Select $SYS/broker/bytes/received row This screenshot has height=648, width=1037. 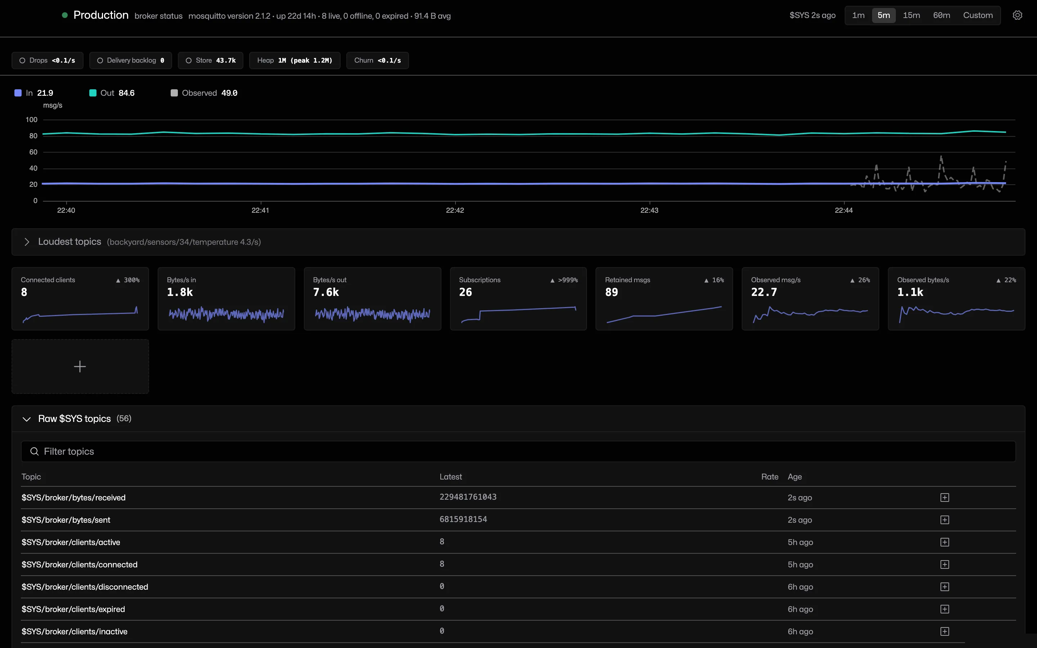[x=518, y=498]
